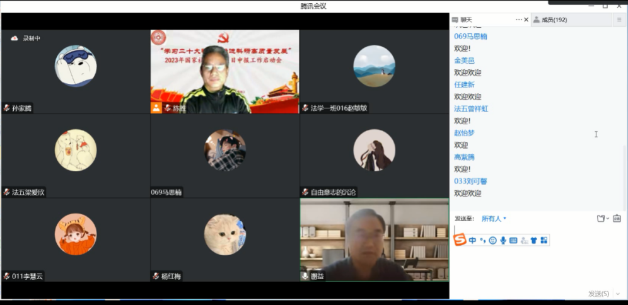Viewport: 628px width, 305px height.
Task: Open the chat panel more options (…)
Action: point(518,20)
